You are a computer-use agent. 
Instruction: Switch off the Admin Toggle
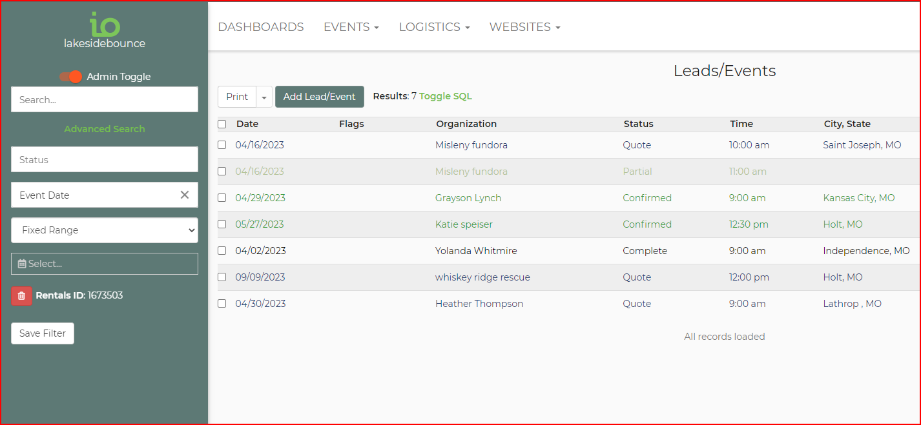click(72, 77)
